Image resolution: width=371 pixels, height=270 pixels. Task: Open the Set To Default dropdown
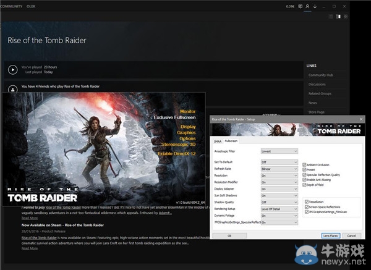tap(279, 162)
